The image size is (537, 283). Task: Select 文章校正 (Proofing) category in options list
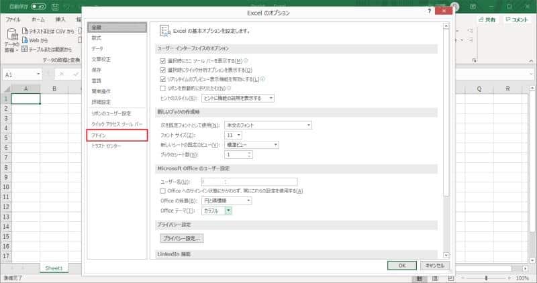(117, 59)
